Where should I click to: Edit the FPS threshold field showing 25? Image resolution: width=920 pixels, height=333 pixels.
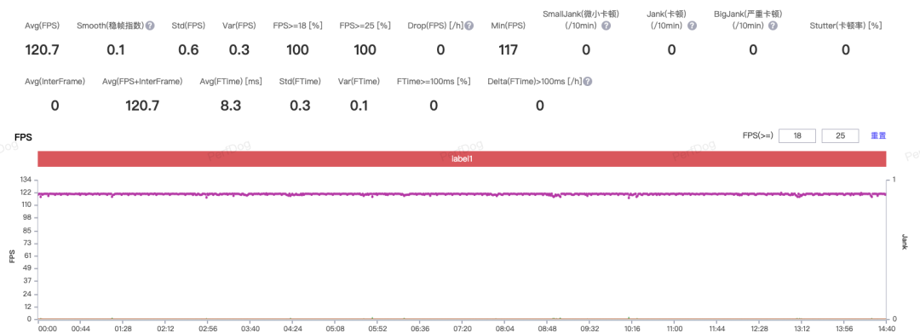[840, 136]
